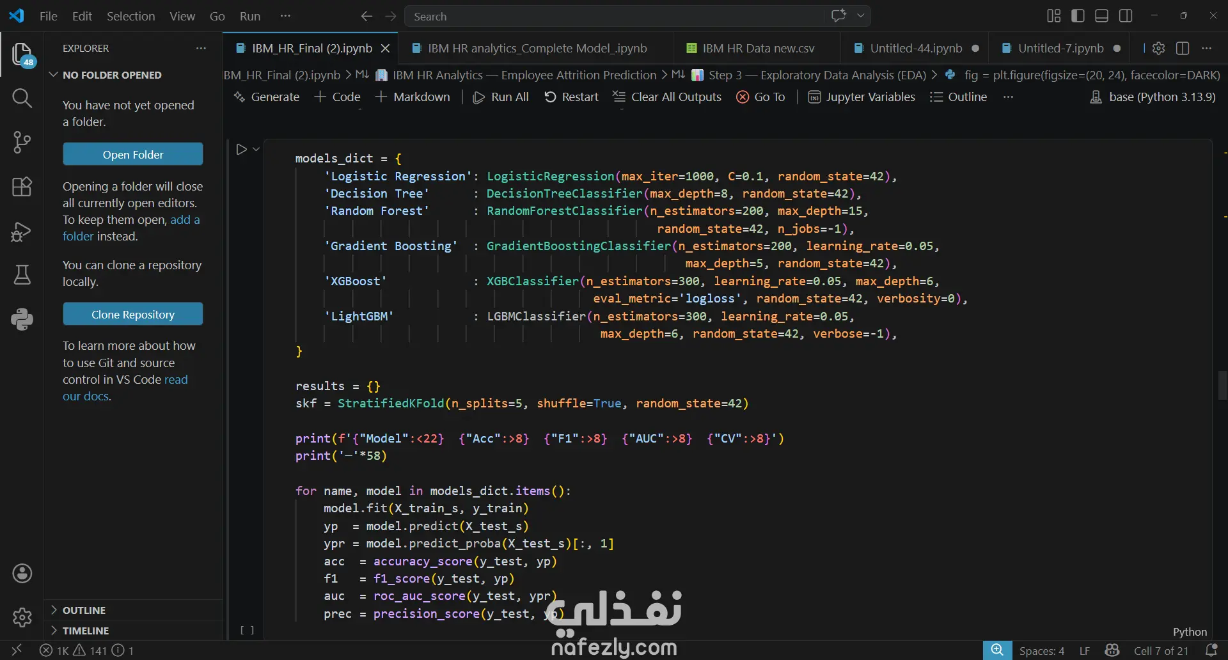
Task: Clear All Outputs in the notebook
Action: (x=666, y=97)
